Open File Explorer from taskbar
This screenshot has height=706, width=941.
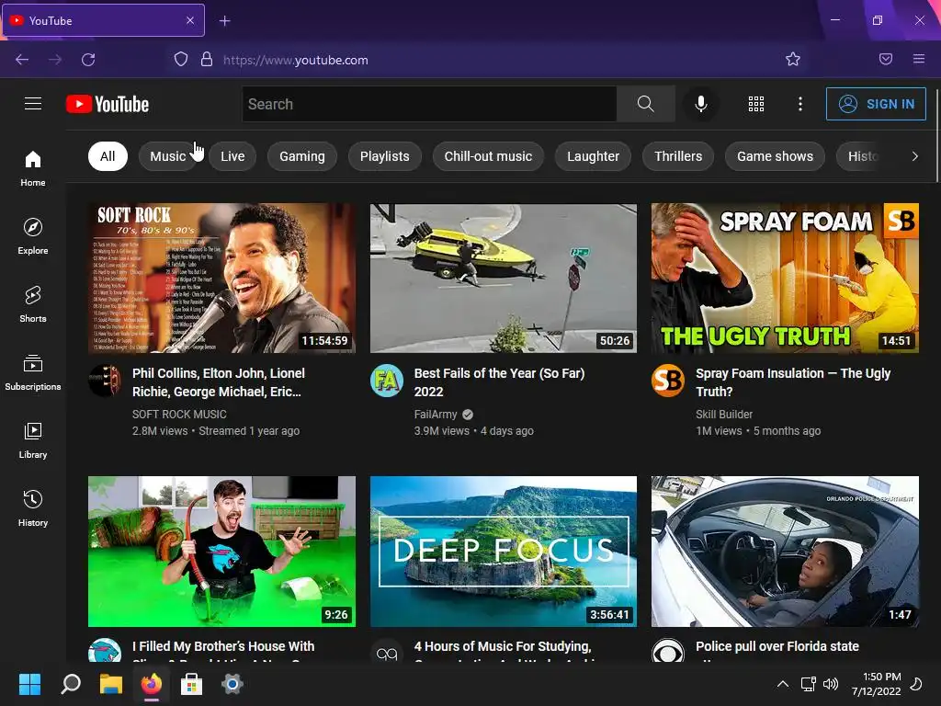coord(111,684)
